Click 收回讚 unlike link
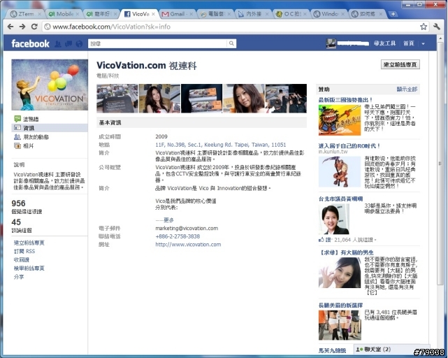This screenshot has width=448, height=358. pos(22,259)
